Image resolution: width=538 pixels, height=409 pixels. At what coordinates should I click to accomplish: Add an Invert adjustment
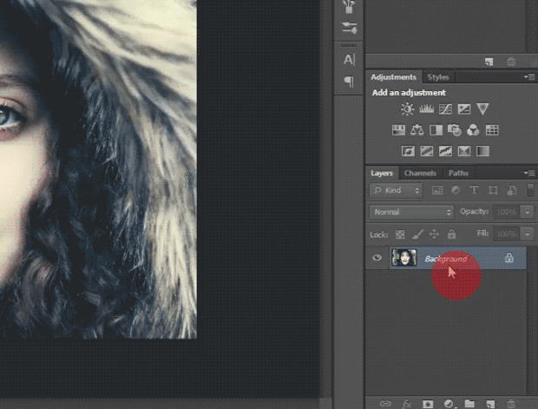[x=408, y=151]
